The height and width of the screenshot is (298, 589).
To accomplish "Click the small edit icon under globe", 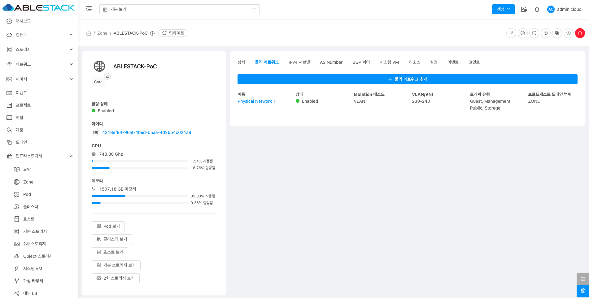I will coord(107,76).
